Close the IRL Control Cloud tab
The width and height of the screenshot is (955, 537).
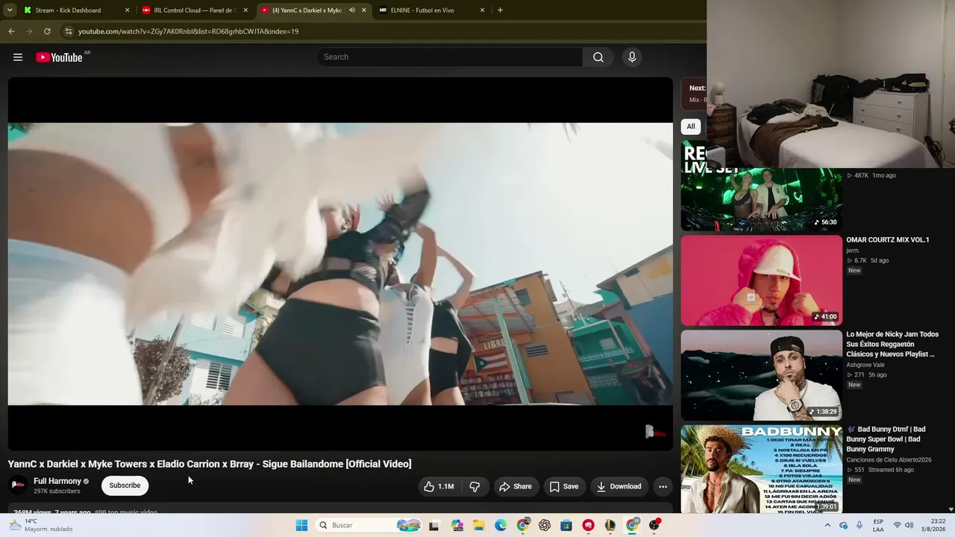[245, 10]
